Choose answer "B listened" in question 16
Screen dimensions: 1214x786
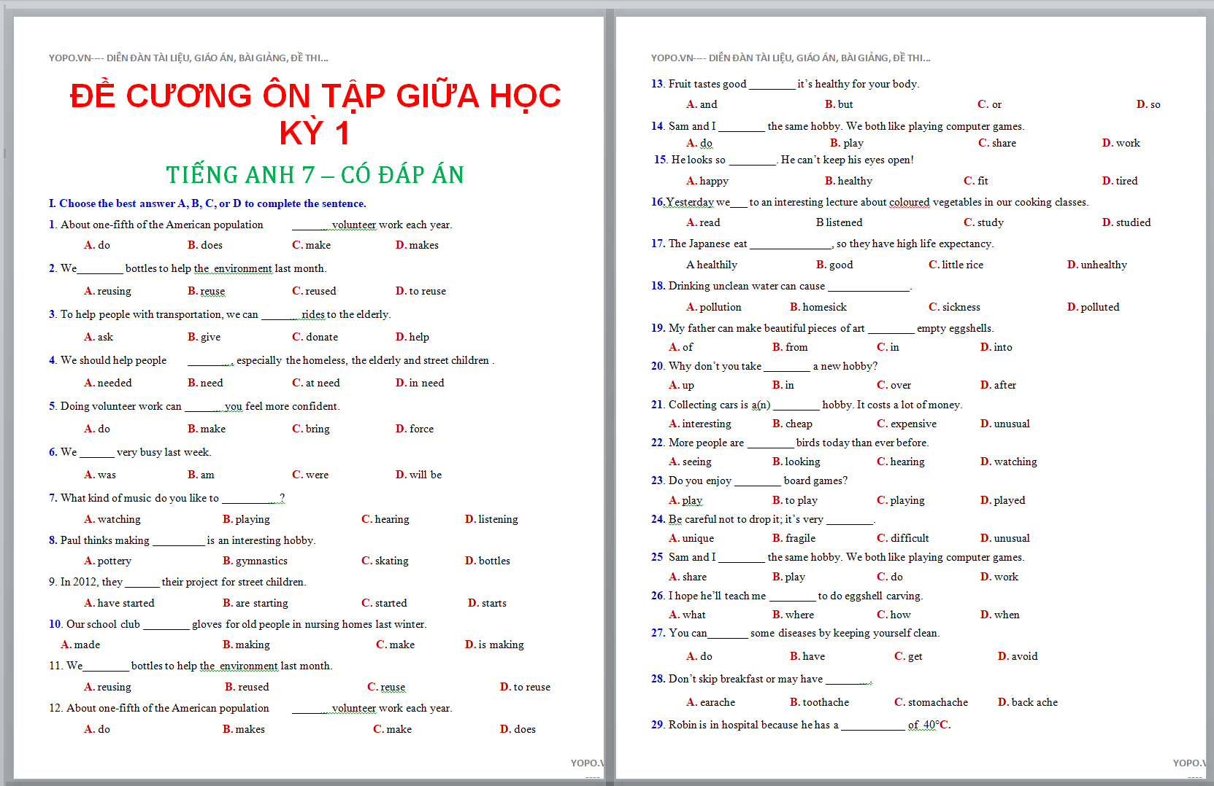click(839, 222)
